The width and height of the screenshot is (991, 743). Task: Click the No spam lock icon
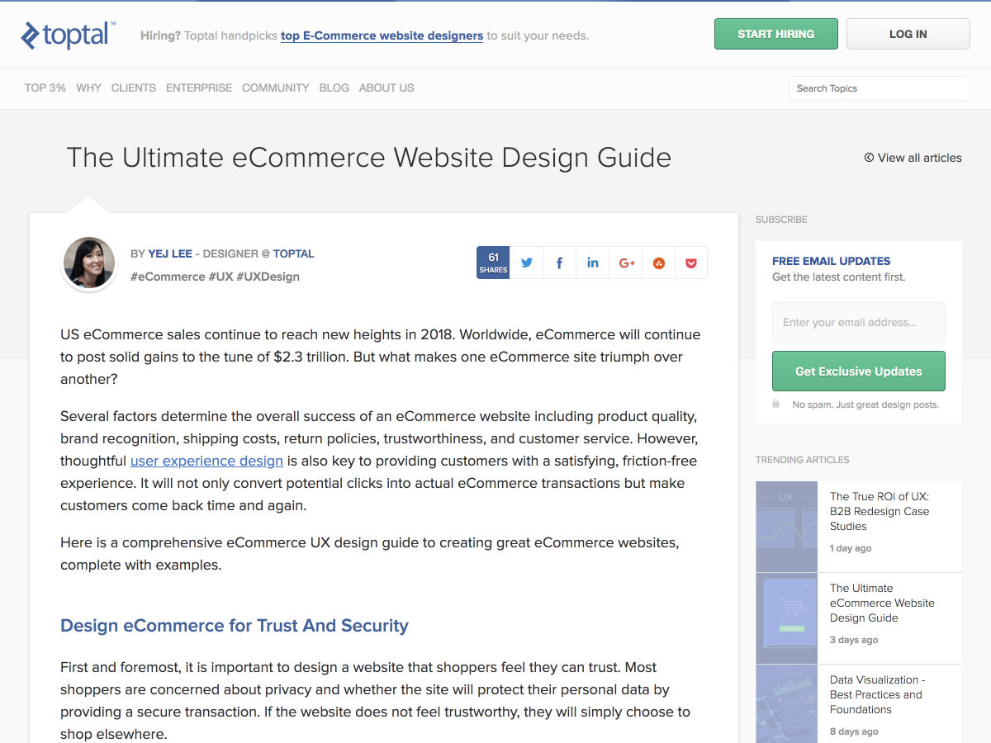[776, 404]
